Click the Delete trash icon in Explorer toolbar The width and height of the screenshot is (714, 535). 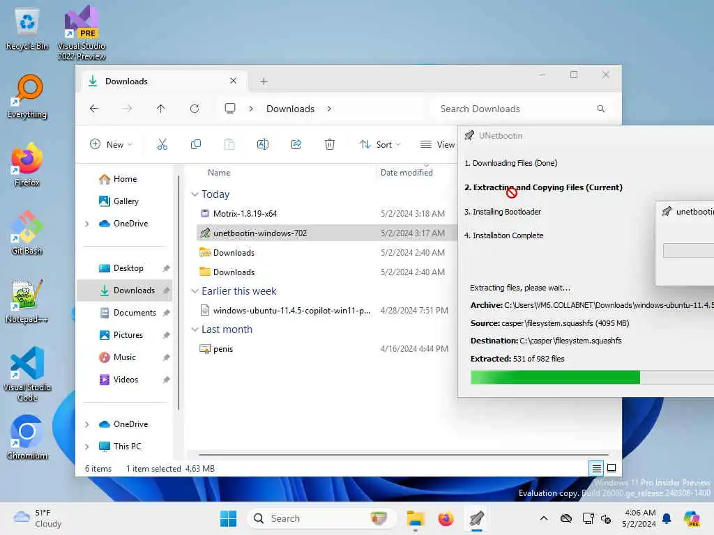tap(330, 144)
